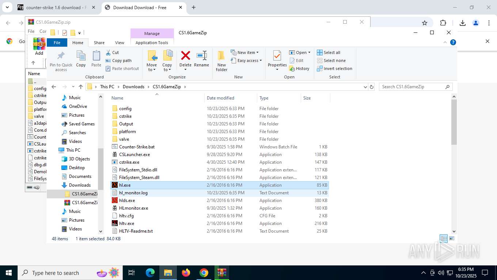Screen dimensions: 497x280
Task: Expand the Open button dropdown
Action: pos(309,52)
